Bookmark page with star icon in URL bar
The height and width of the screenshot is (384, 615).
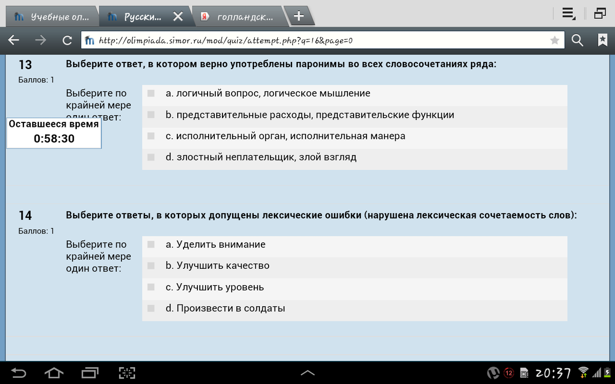(555, 40)
